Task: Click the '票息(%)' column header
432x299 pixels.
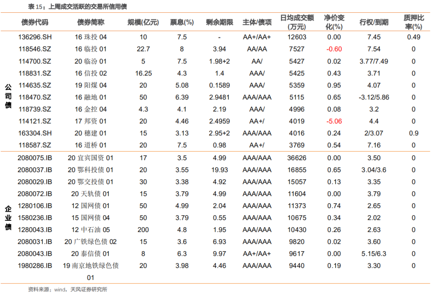Action: pos(182,22)
